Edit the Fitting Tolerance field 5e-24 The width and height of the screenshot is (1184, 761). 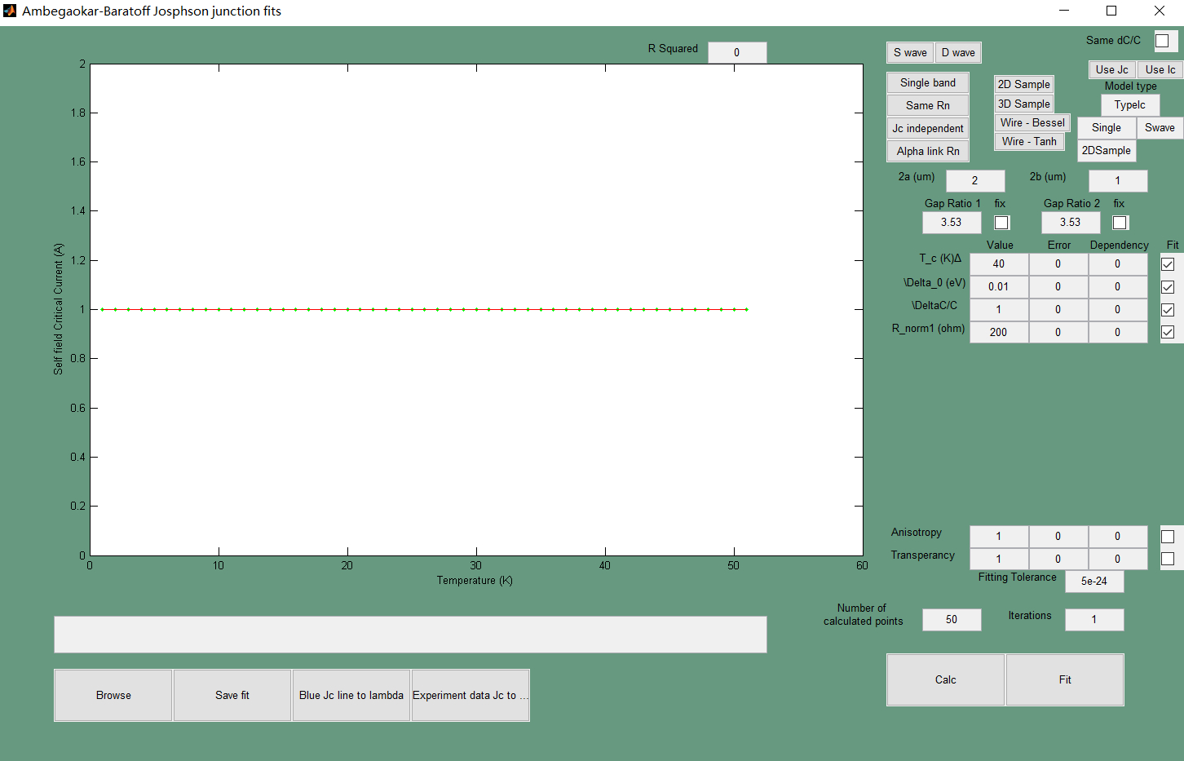point(1094,582)
